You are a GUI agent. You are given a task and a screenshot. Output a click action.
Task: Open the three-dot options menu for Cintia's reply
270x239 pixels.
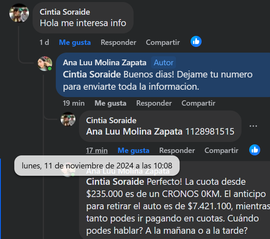click(253, 126)
